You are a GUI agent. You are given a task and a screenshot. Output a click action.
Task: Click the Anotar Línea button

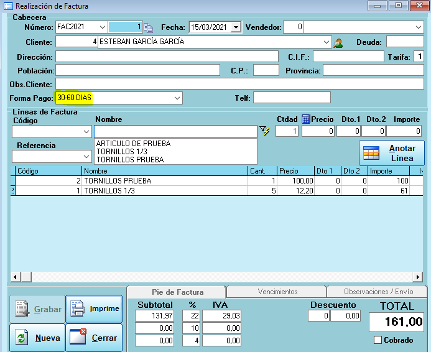392,153
